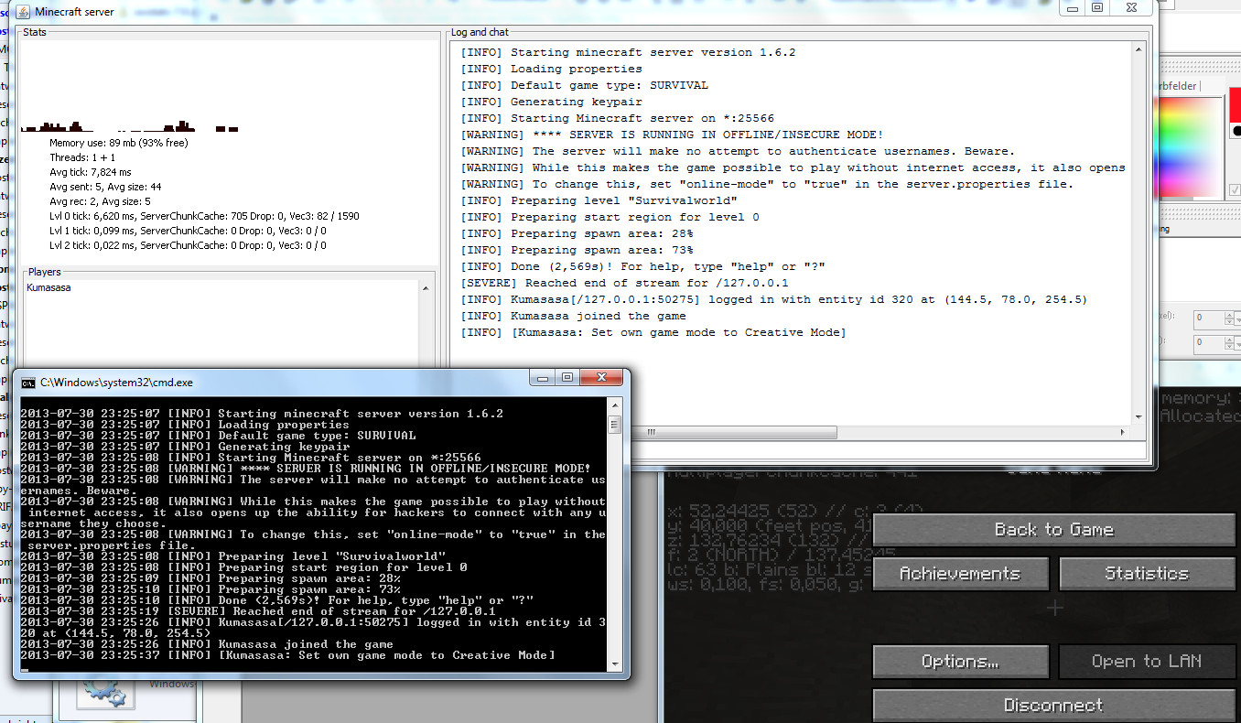This screenshot has height=723, width=1241.
Task: Click the "Avg tick: 7,824 ms" stat line
Action: click(91, 172)
